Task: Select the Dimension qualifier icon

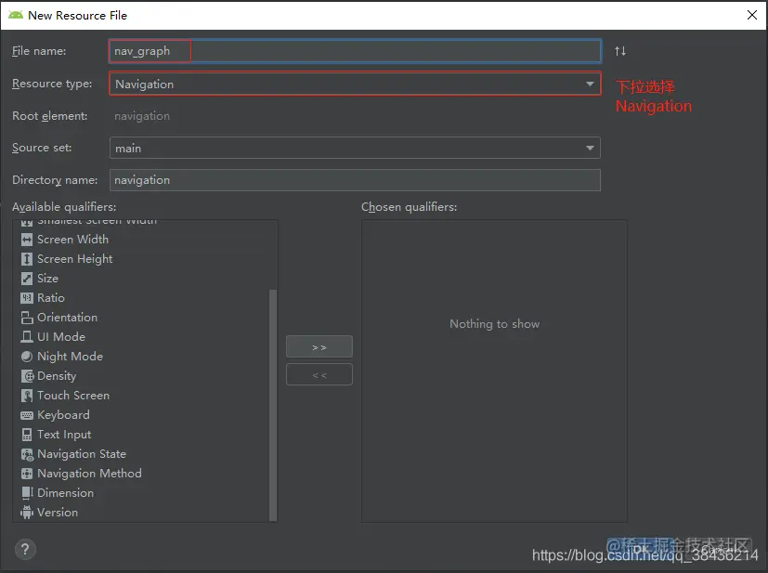Action: coord(26,493)
